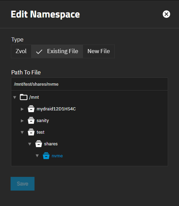
Task: Close the Edit Namespace dialog
Action: click(166, 14)
